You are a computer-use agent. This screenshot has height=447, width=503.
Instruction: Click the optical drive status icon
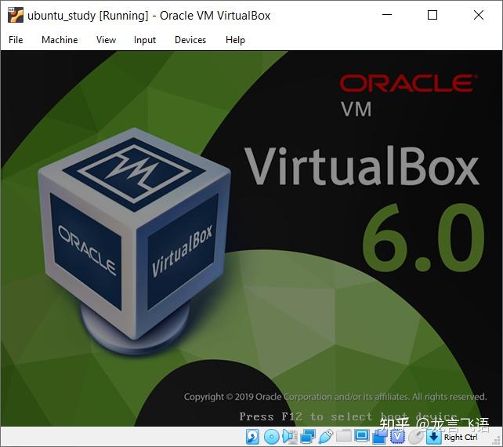(x=271, y=437)
